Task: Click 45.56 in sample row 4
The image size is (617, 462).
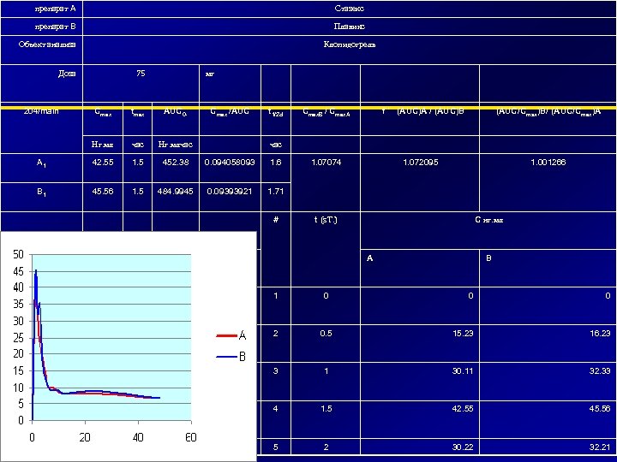Action: point(548,419)
